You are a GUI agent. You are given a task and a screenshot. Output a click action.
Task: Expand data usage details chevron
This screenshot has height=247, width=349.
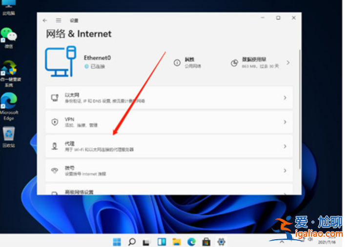[x=288, y=63]
